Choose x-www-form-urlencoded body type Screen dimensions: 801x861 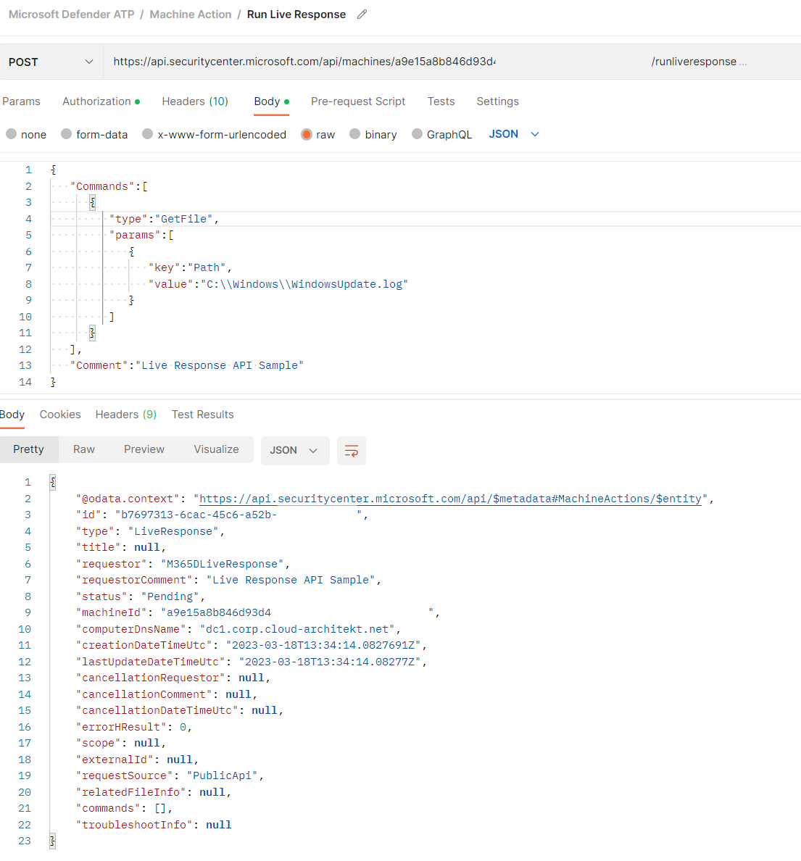tap(147, 134)
